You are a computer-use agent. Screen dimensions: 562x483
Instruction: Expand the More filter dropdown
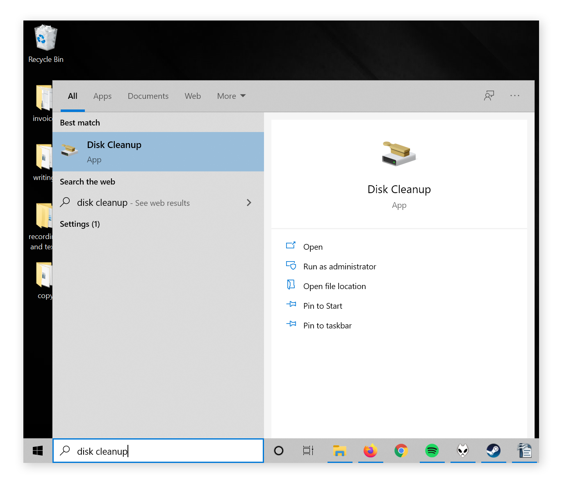[231, 96]
